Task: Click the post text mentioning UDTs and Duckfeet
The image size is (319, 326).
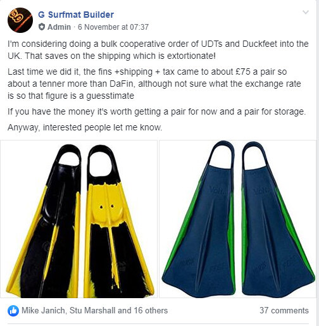Action: pyautogui.click(x=158, y=50)
